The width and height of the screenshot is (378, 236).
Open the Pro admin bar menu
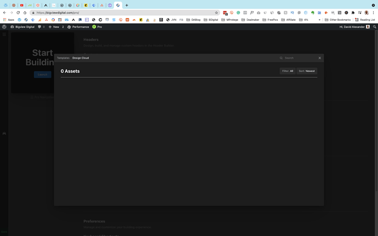(97, 27)
